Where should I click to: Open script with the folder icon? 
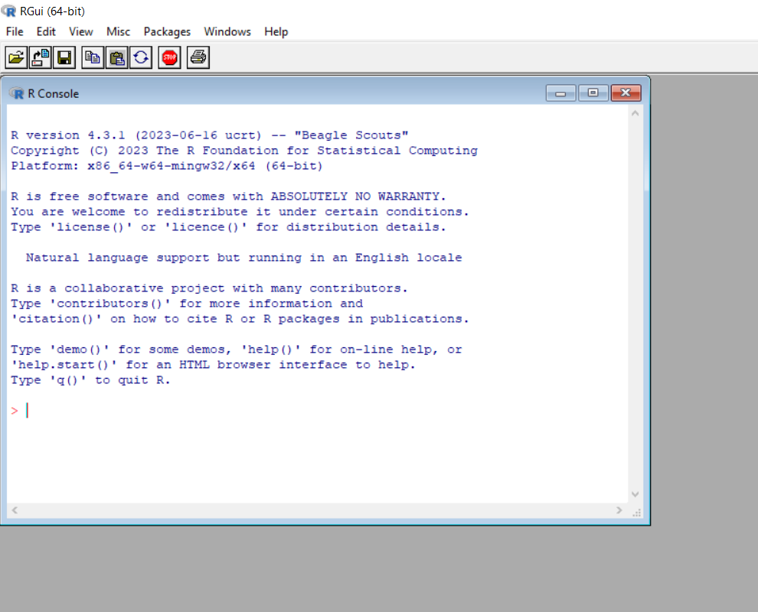coord(16,58)
